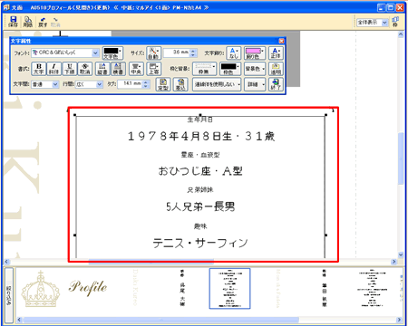This screenshot has width=408, height=326.
Task: Click the 保存 save icon
Action: 13,22
